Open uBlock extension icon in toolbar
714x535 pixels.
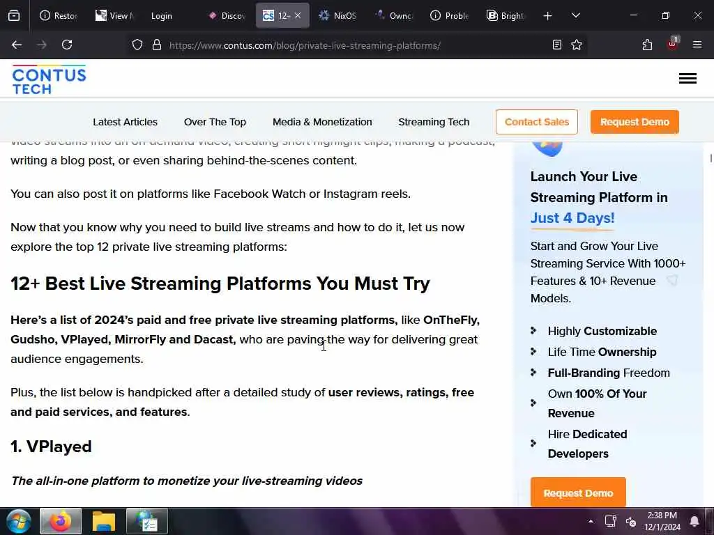pyautogui.click(x=673, y=44)
